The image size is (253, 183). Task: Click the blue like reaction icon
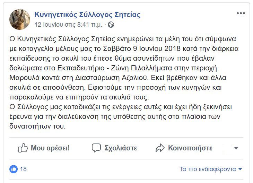point(14,169)
